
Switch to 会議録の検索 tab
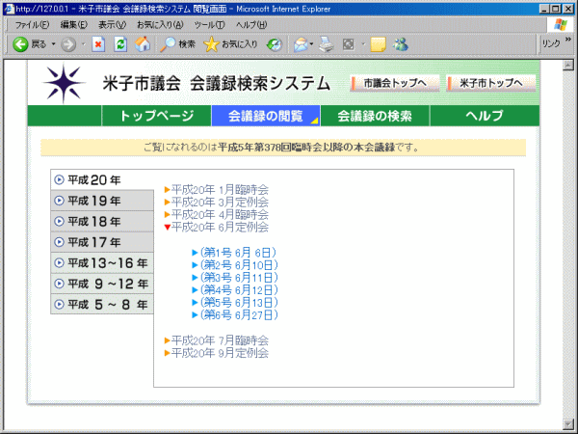[375, 116]
